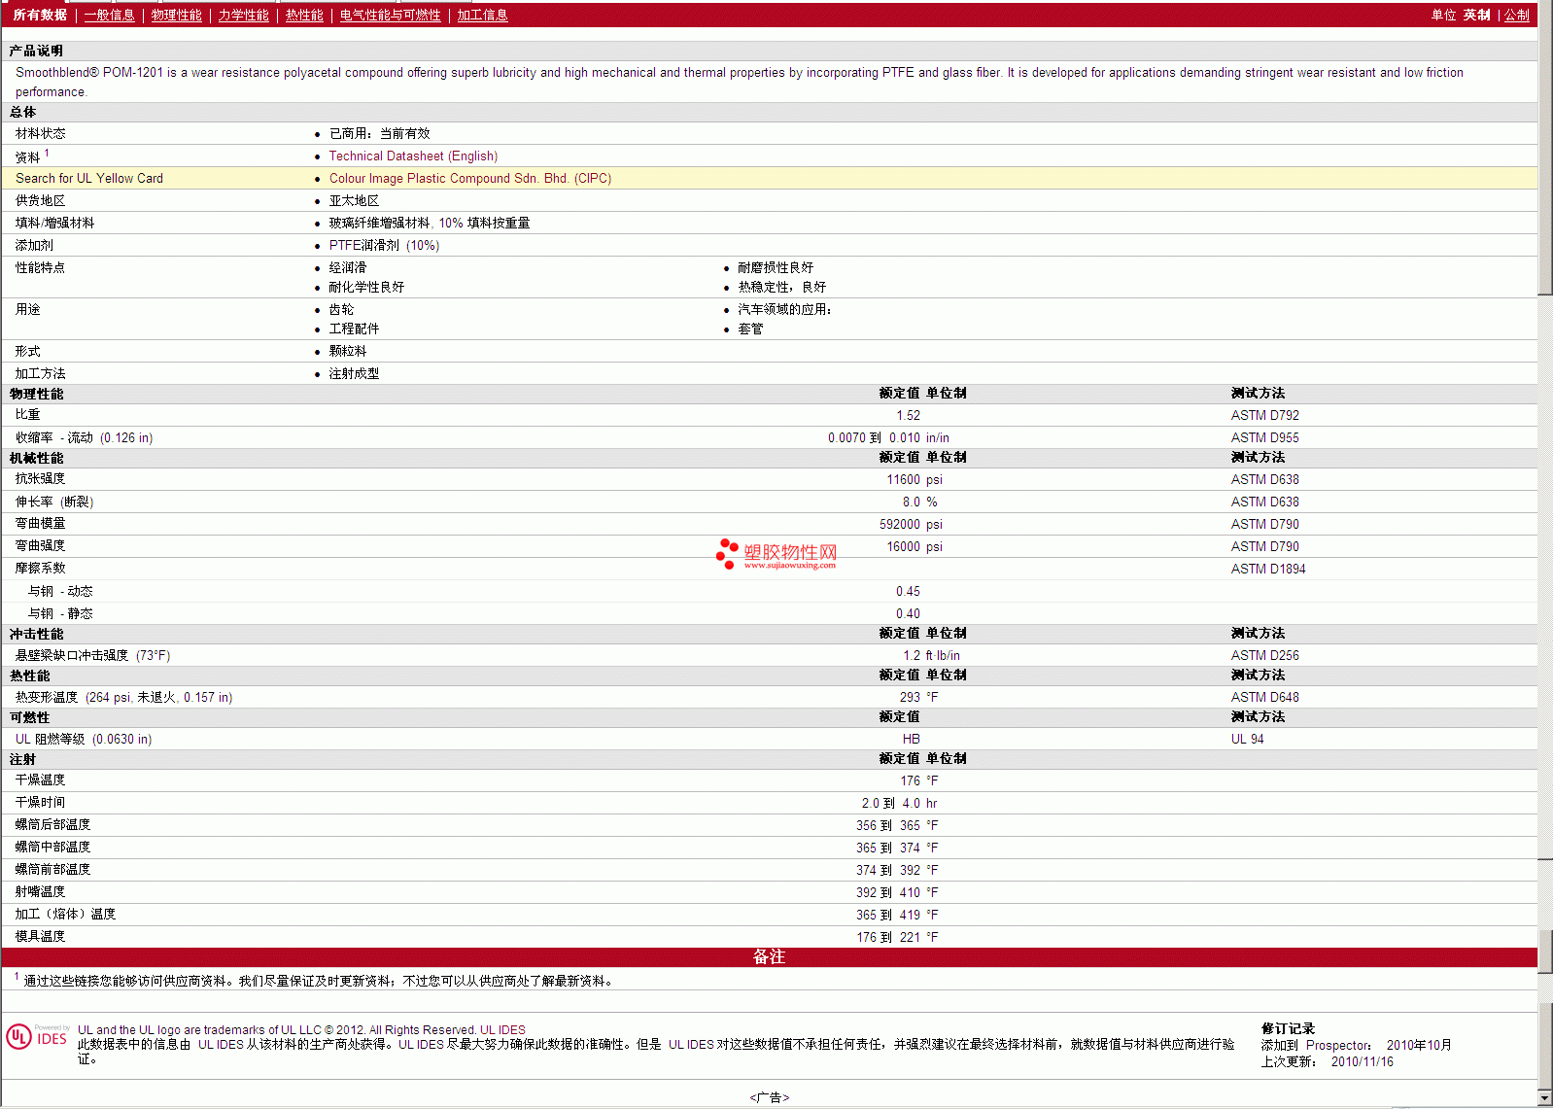This screenshot has height=1109, width=1553.
Task: Click UL 阻燃等级 value HB
Action: click(911, 740)
